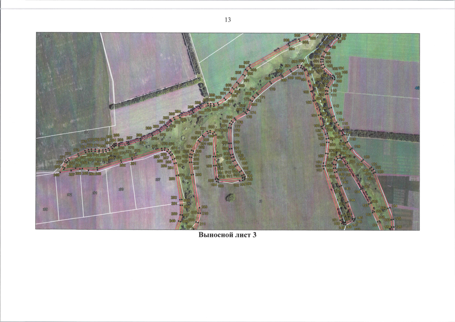Click parcel label 40 on map
The width and height of the screenshot is (455, 322).
(47, 36)
